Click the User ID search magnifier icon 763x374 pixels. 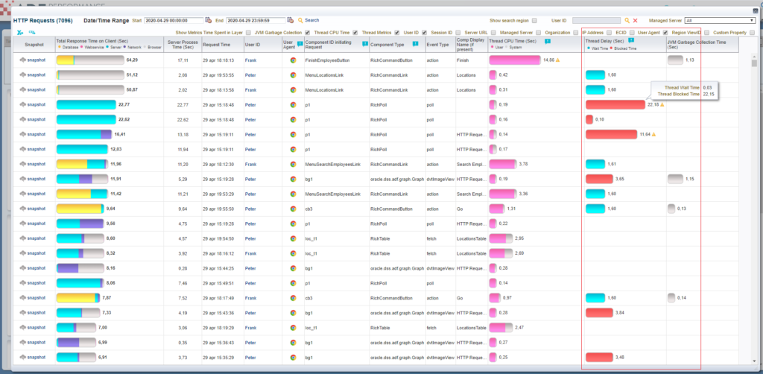pyautogui.click(x=627, y=21)
